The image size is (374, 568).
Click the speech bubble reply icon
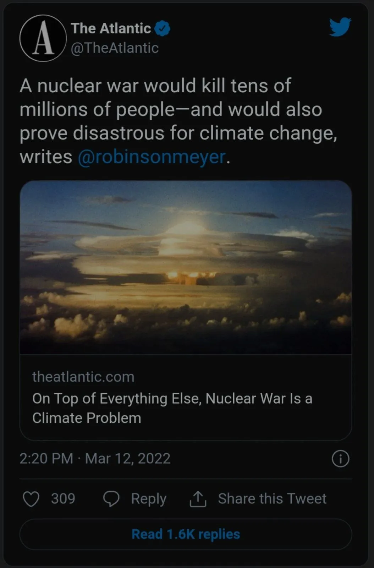click(x=111, y=499)
